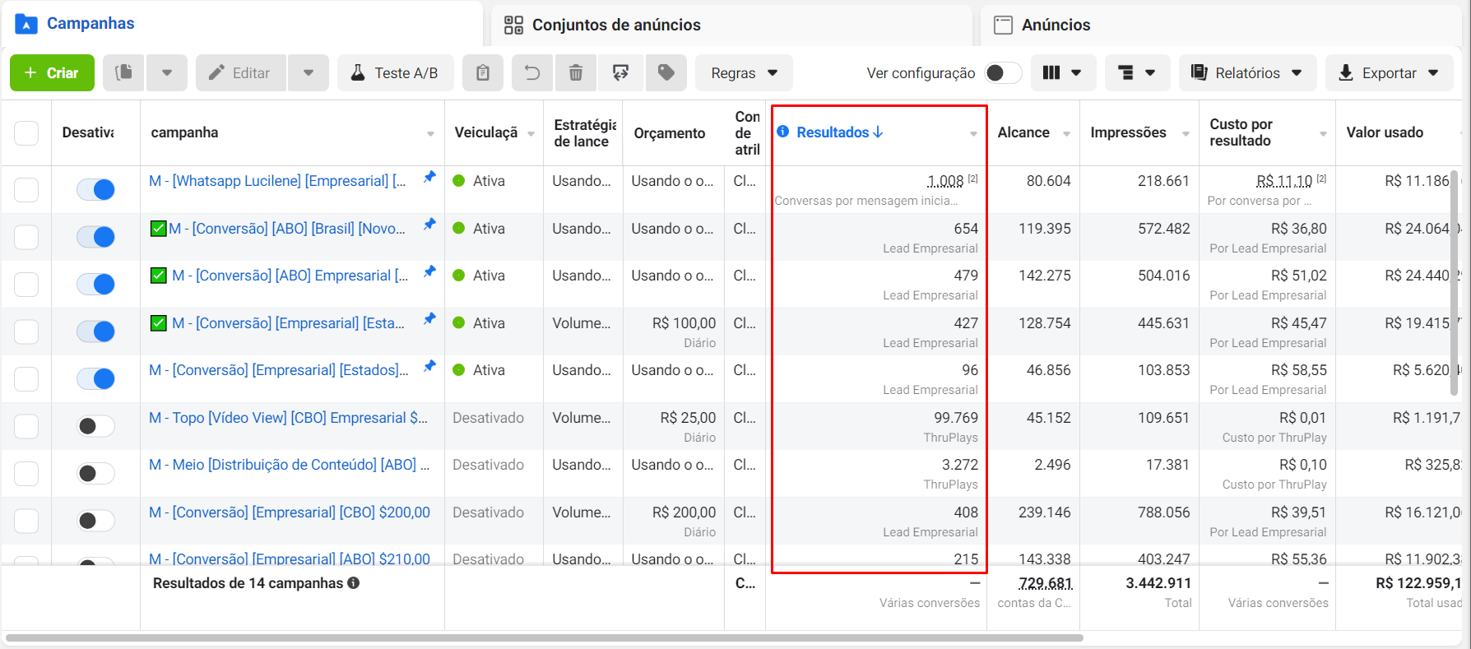Turn on the Topo [Vídeo View] campaign switch
1471x649 pixels.
point(95,426)
